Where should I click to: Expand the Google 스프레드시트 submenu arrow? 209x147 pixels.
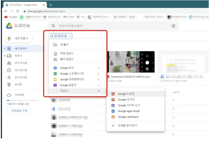[x=98, y=74]
